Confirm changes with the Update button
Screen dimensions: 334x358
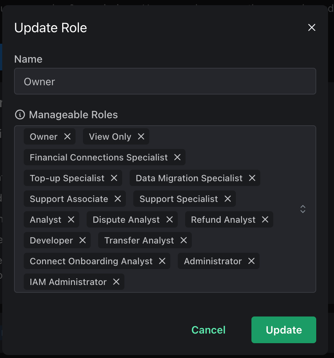(x=283, y=330)
